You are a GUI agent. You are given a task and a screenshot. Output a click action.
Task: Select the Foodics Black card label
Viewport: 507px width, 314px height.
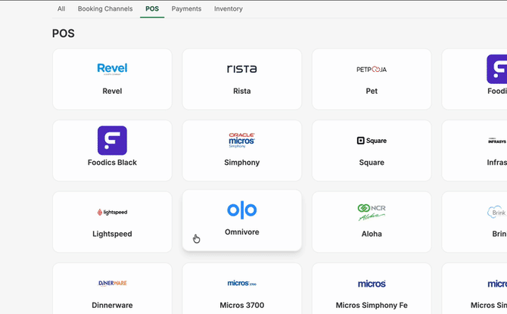pyautogui.click(x=112, y=163)
